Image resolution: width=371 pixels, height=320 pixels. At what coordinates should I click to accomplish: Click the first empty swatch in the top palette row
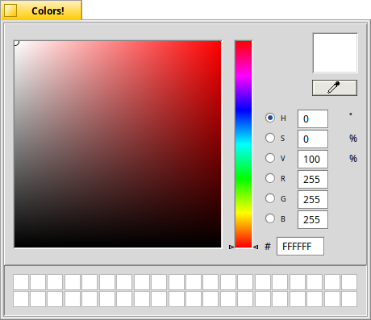[21, 282]
